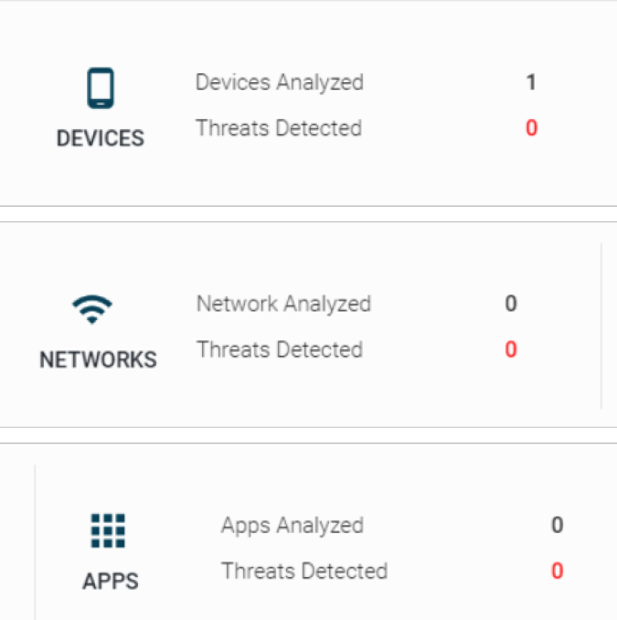Click the Devices Analyzed count of 1
617x620 pixels.
tap(531, 82)
